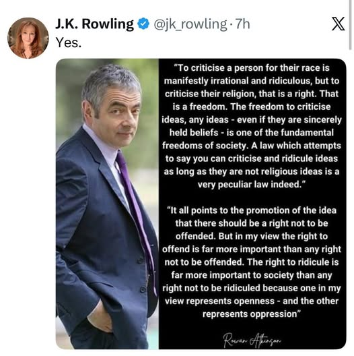
Task: Click the line "To criticise a person for their race is"
Action: click(x=252, y=68)
